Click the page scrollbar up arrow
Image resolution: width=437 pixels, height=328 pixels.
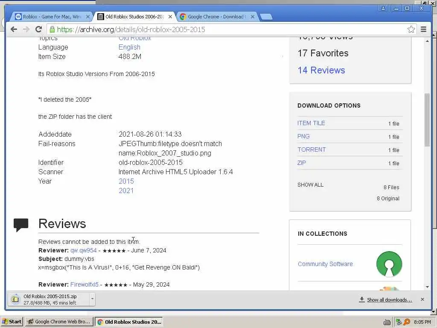pos(427,41)
